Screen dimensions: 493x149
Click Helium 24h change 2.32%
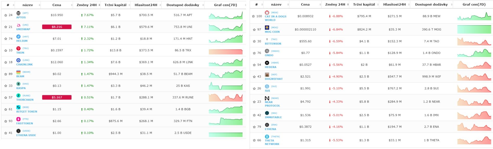click(x=87, y=39)
